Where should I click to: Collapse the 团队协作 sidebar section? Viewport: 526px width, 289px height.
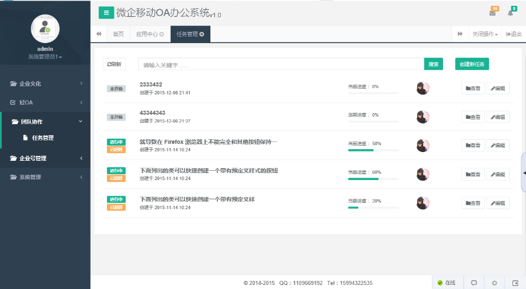click(x=45, y=122)
